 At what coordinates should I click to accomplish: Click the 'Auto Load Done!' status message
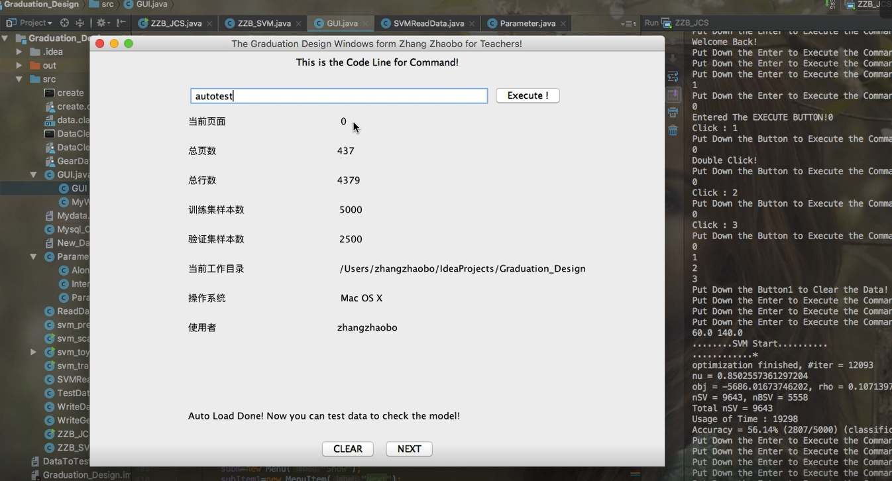tap(324, 416)
